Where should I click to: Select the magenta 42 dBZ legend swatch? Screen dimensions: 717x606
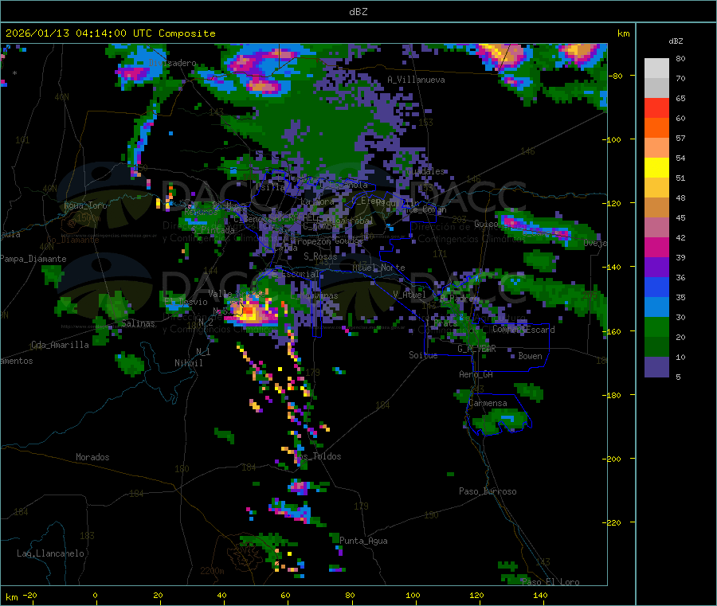[656, 247]
